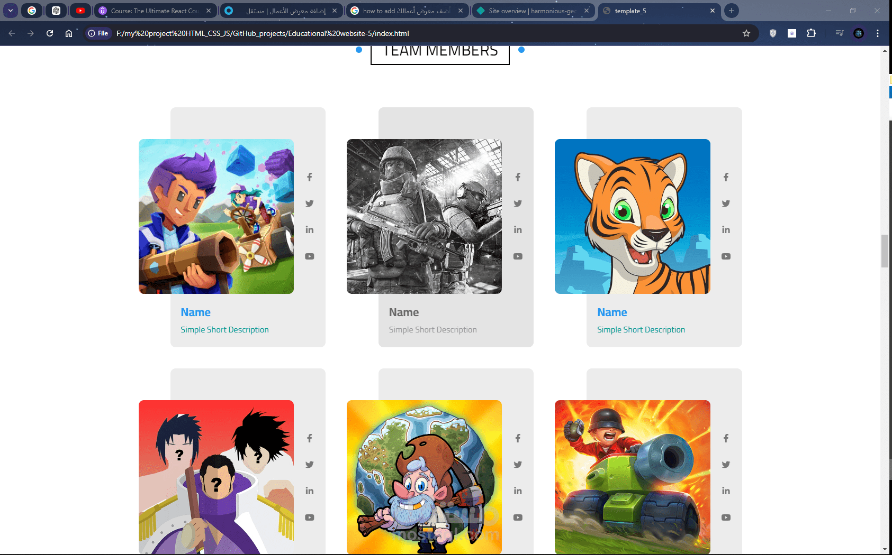Viewport: 892px width, 555px height.
Task: Open the pinned YouTube tab
Action: [x=80, y=11]
